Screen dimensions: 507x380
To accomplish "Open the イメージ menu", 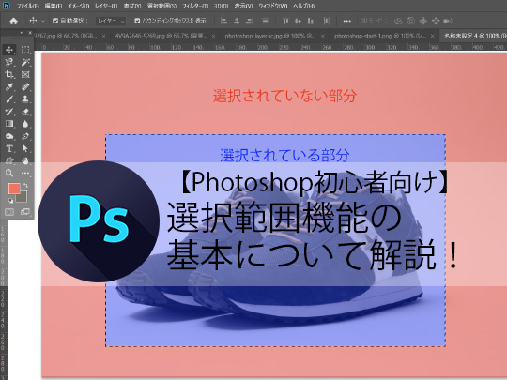I will tap(79, 6).
